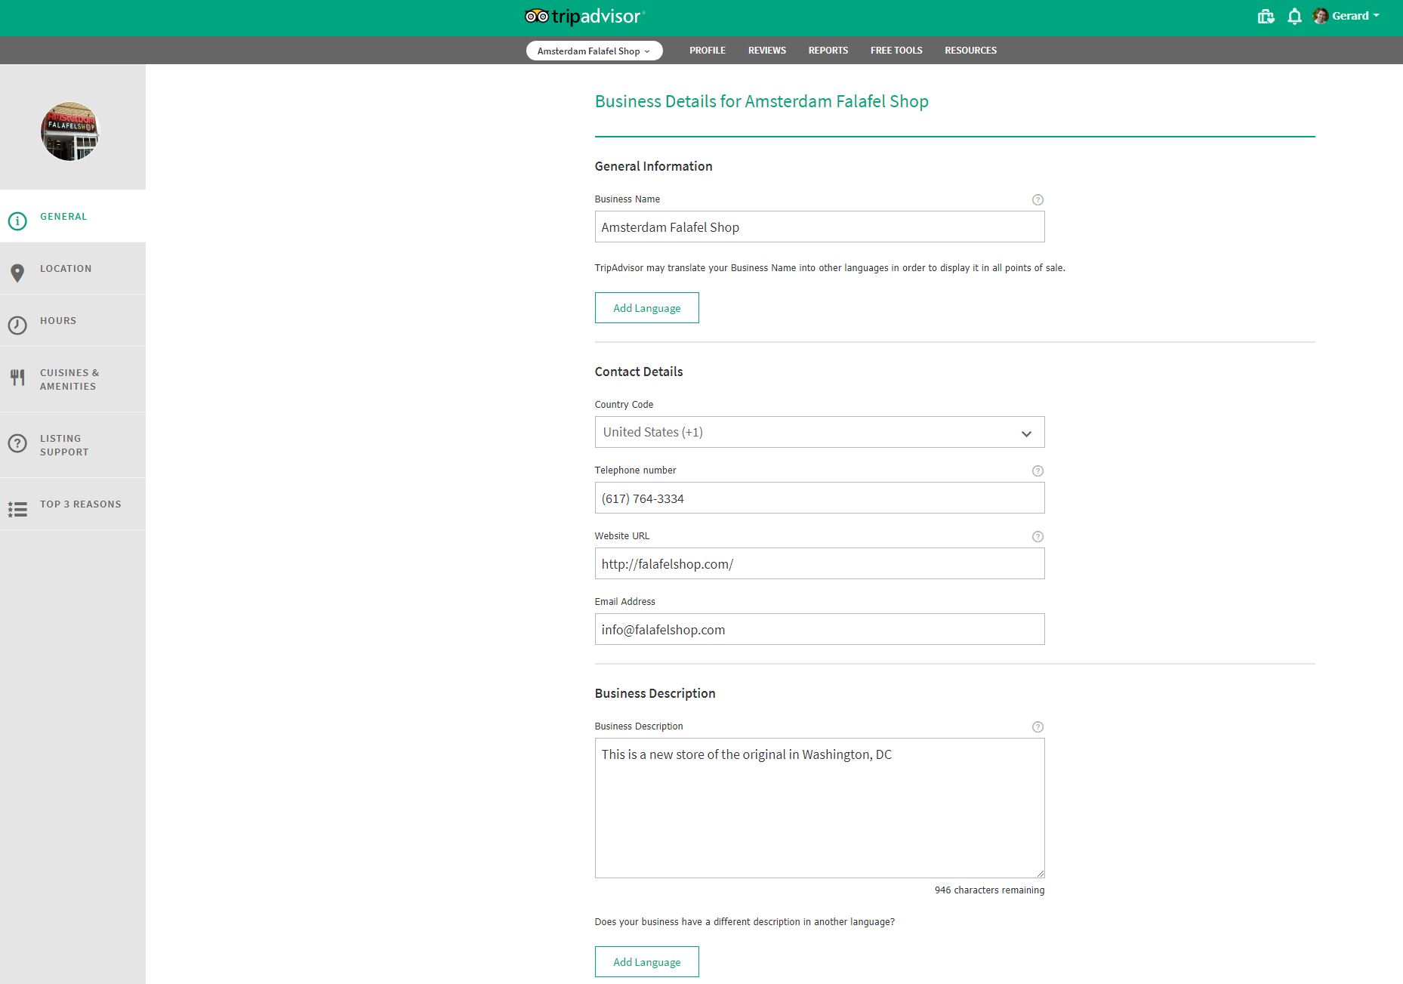The width and height of the screenshot is (1403, 984).
Task: Open Cuisines & Amenities in the sidebar
Action: (69, 380)
